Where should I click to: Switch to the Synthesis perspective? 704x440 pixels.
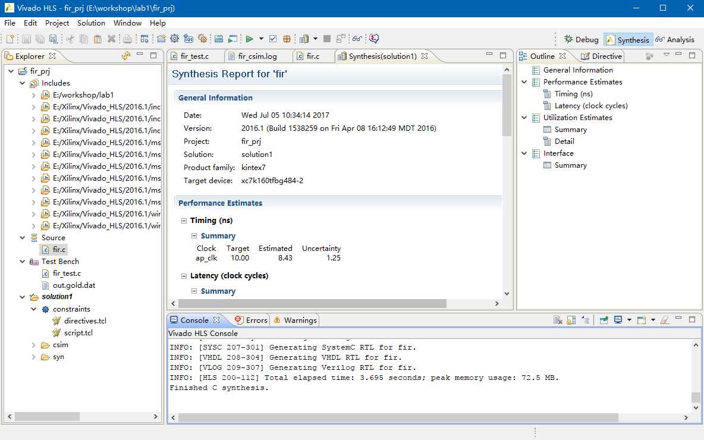(628, 39)
